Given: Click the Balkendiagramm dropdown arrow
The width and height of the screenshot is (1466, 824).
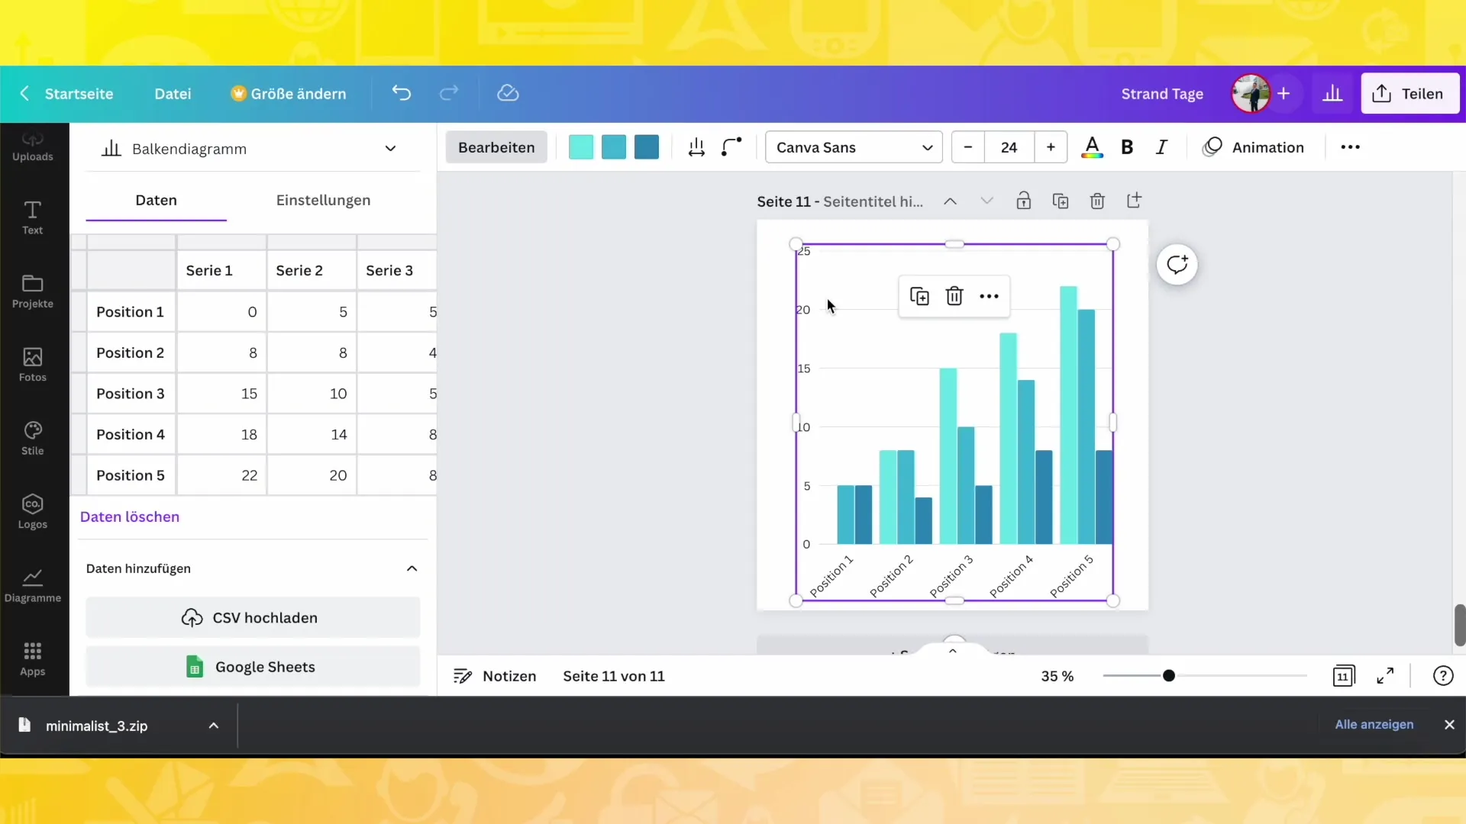Looking at the screenshot, I should pyautogui.click(x=391, y=148).
